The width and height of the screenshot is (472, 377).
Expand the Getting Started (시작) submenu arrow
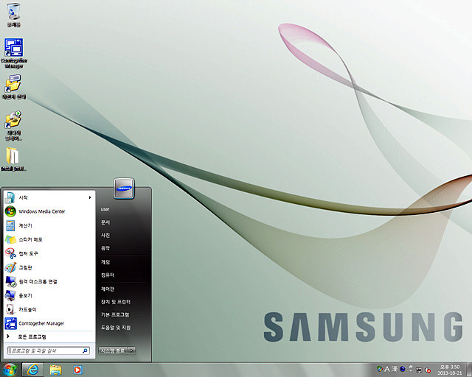tap(90, 197)
